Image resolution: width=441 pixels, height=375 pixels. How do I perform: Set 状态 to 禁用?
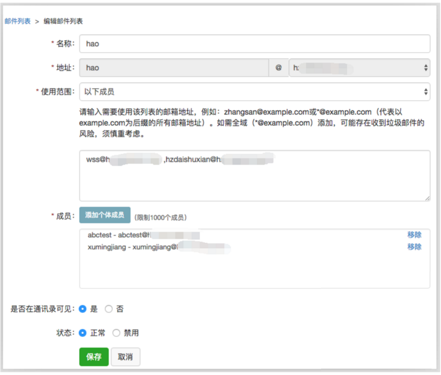[116, 333]
